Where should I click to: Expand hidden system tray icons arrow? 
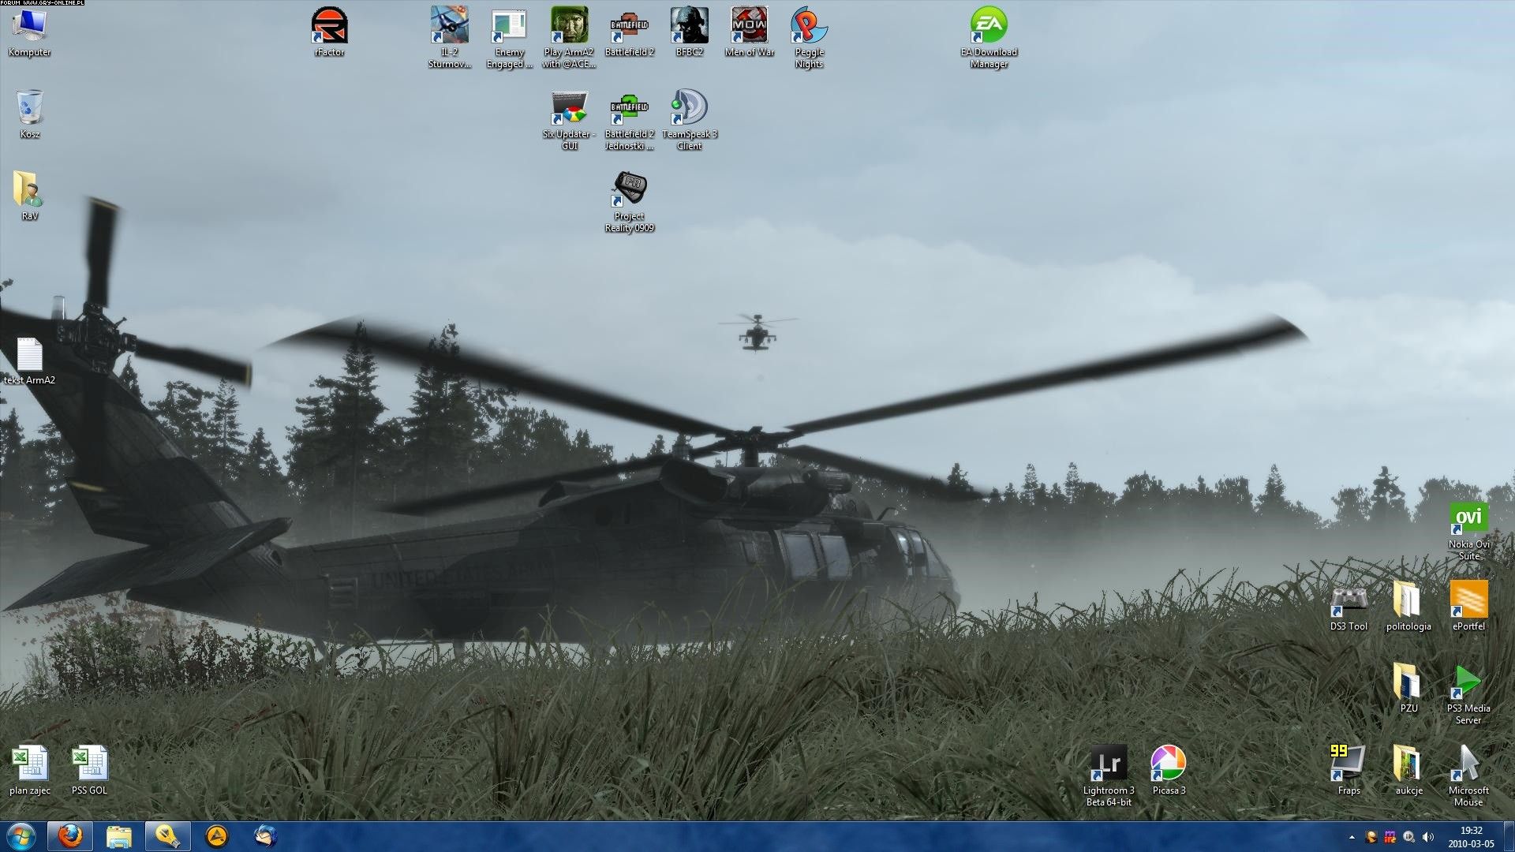tap(1352, 837)
